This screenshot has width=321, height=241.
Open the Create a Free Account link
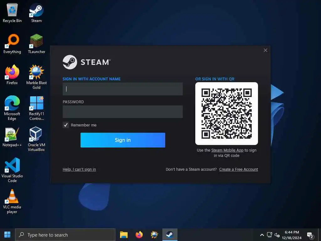239,169
